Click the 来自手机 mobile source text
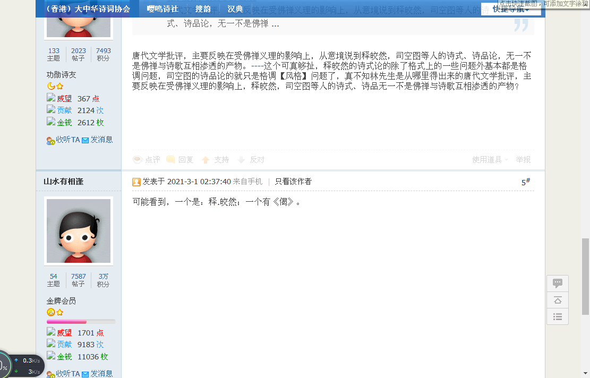Screen dimensions: 590x378 pyautogui.click(x=247, y=182)
